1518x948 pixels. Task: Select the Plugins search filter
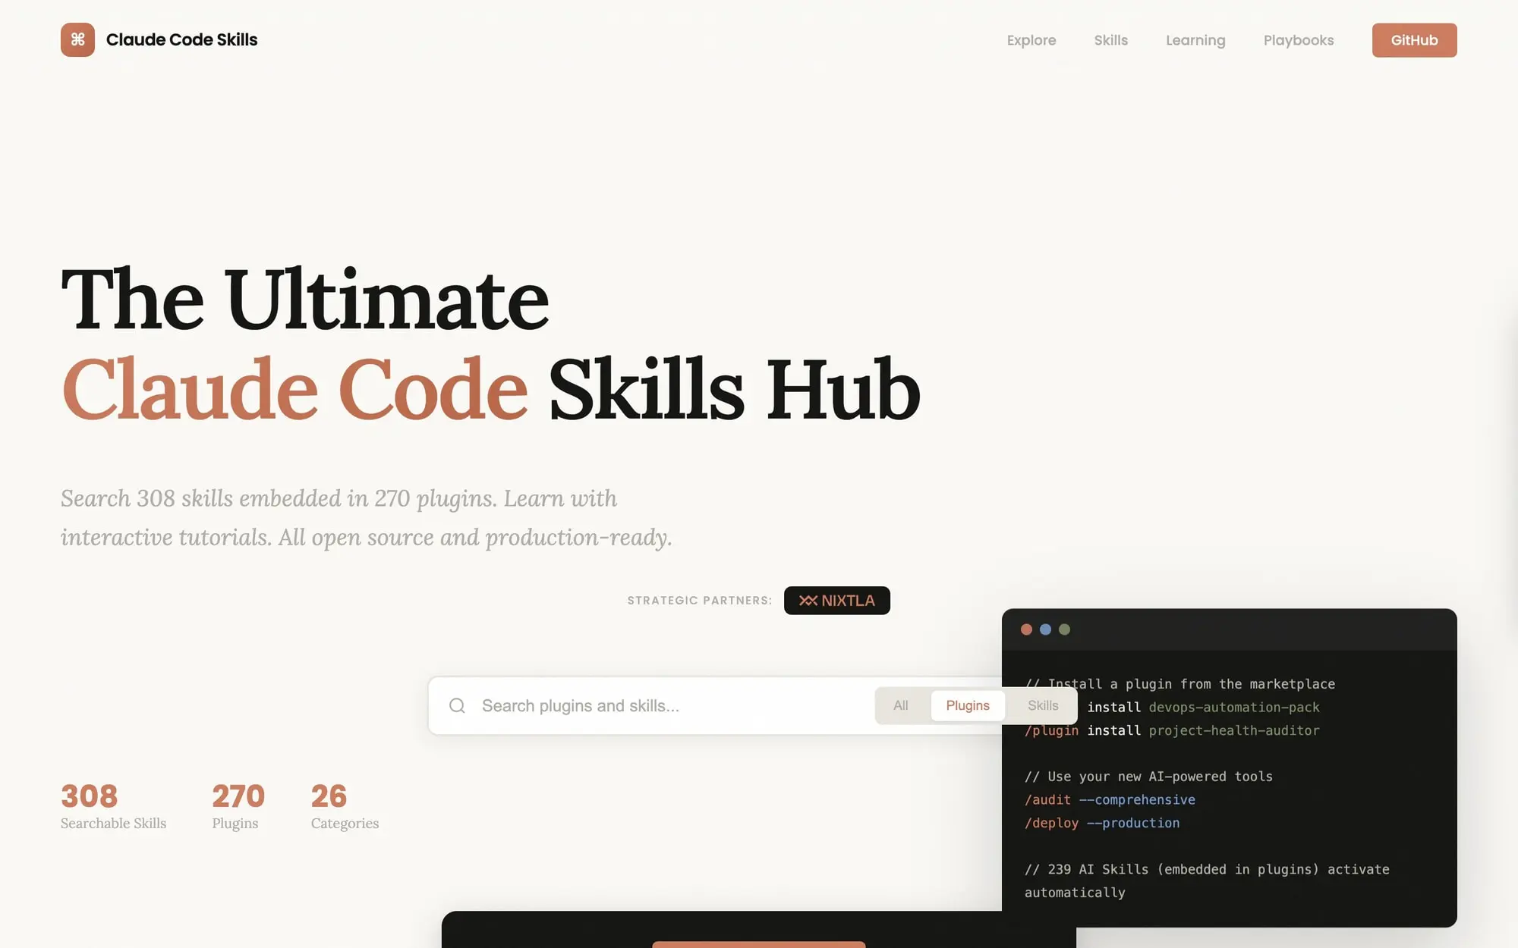pyautogui.click(x=967, y=706)
